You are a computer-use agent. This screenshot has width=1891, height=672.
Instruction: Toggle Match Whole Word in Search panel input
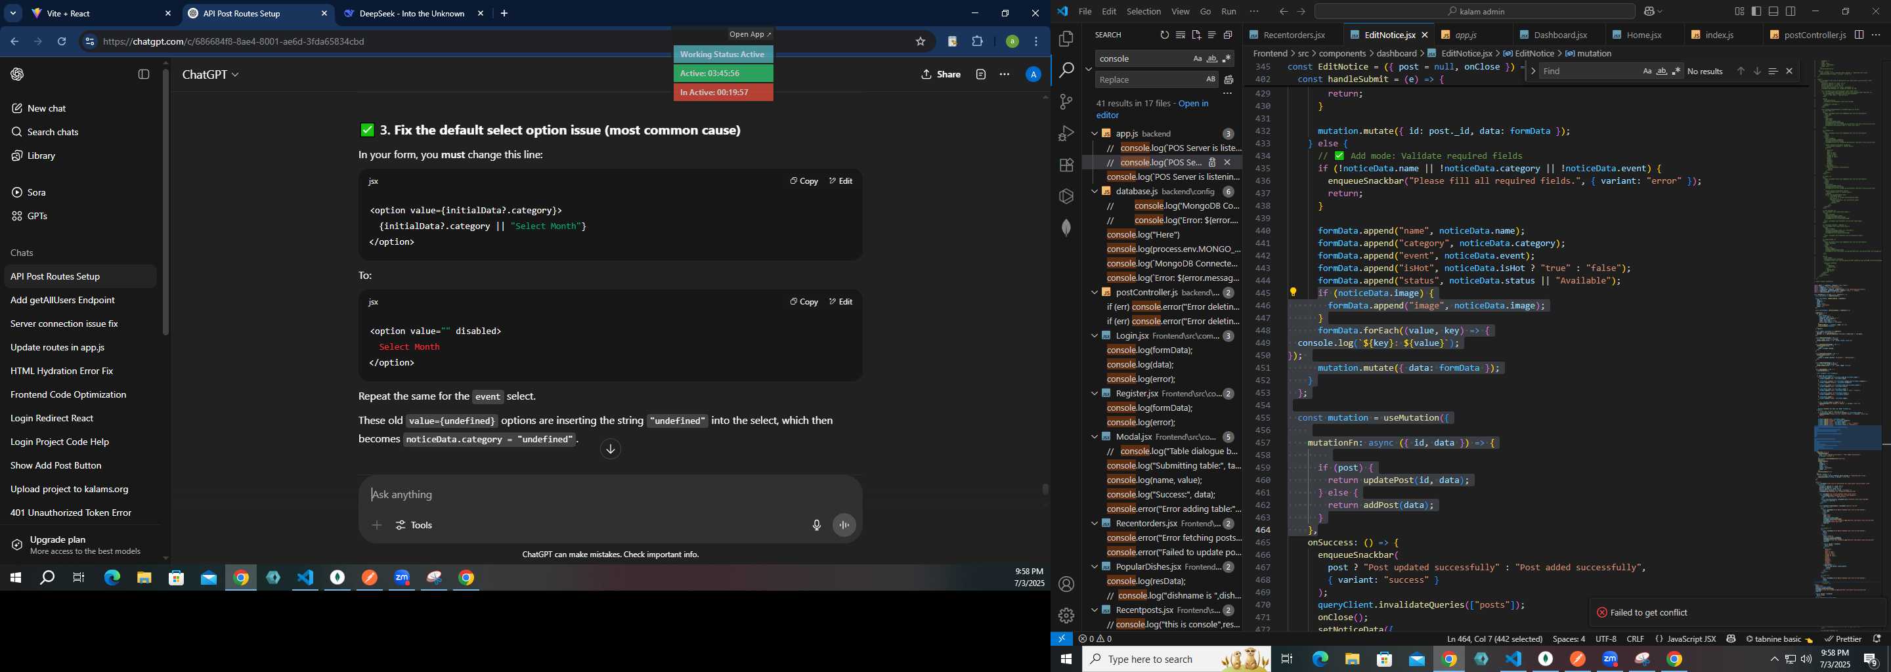(x=1212, y=58)
